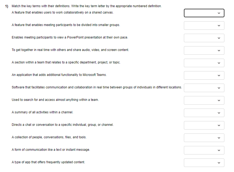Open the dropdown for directing a chat definition
234x172 pixels.
204,125
